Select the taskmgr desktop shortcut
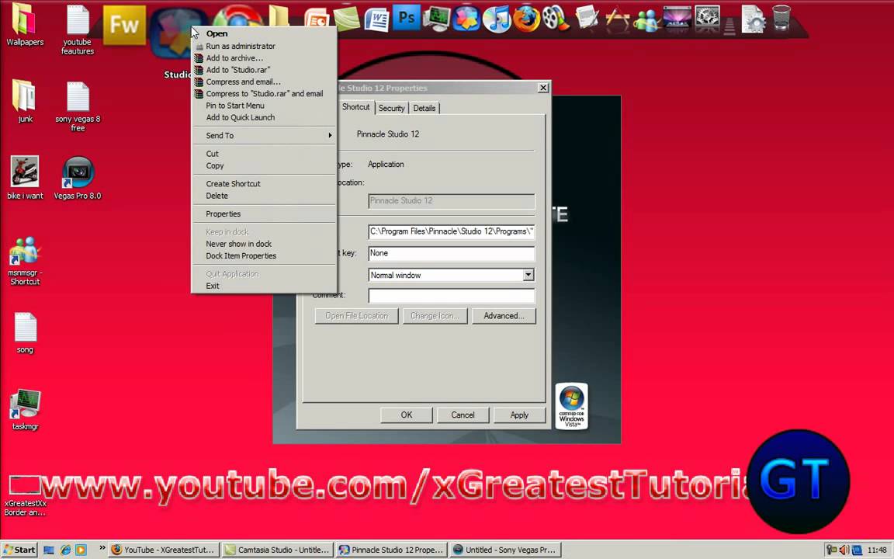894x559 pixels. point(25,410)
